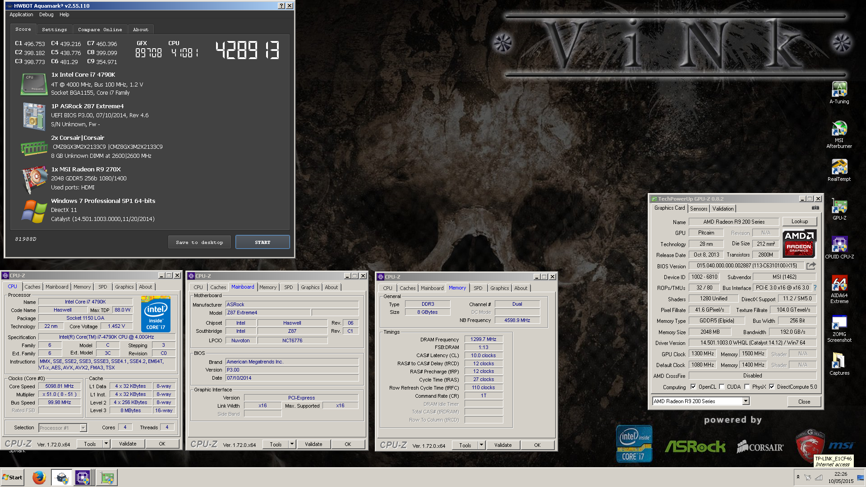
Task: Click Validate in the first CPU-Z window
Action: point(128,444)
